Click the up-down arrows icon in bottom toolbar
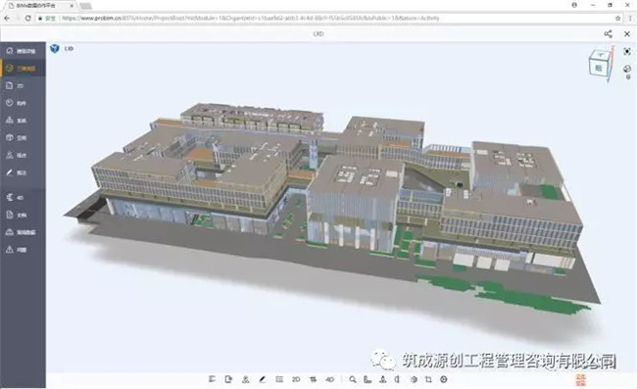637x389 pixels. [x=313, y=379]
